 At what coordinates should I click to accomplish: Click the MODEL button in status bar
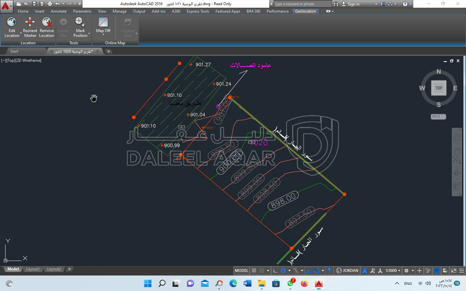pos(241,271)
